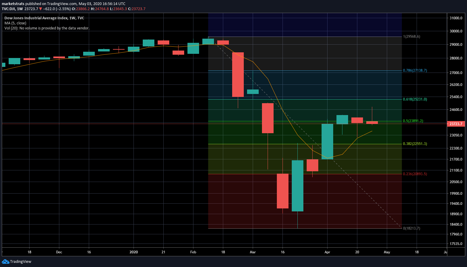Click the close value C:23723.7
Screen dimensions: 467x267
137,9
